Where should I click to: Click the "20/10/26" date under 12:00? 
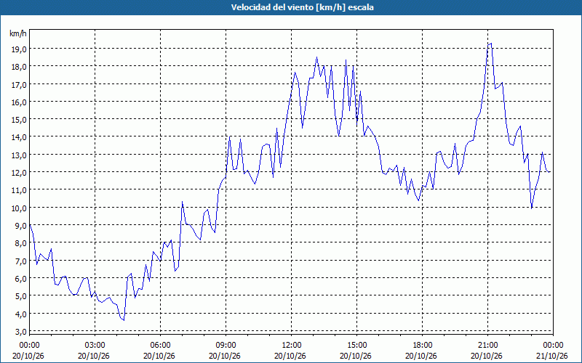pyautogui.click(x=290, y=356)
